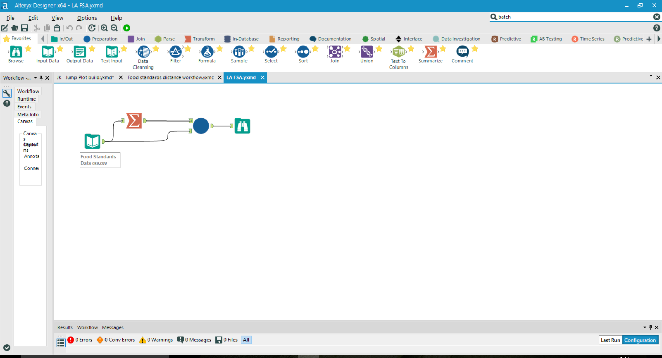This screenshot has height=358, width=662.
Task: Switch to the Food standards distance workflow tab
Action: 170,77
